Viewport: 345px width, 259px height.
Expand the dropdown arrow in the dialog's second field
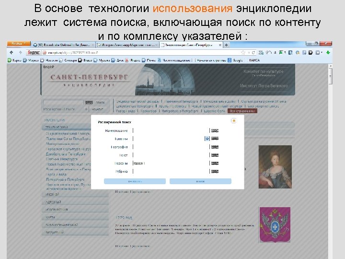(x=207, y=139)
